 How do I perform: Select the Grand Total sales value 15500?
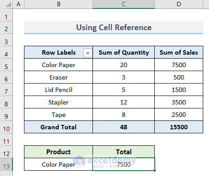pyautogui.click(x=179, y=127)
